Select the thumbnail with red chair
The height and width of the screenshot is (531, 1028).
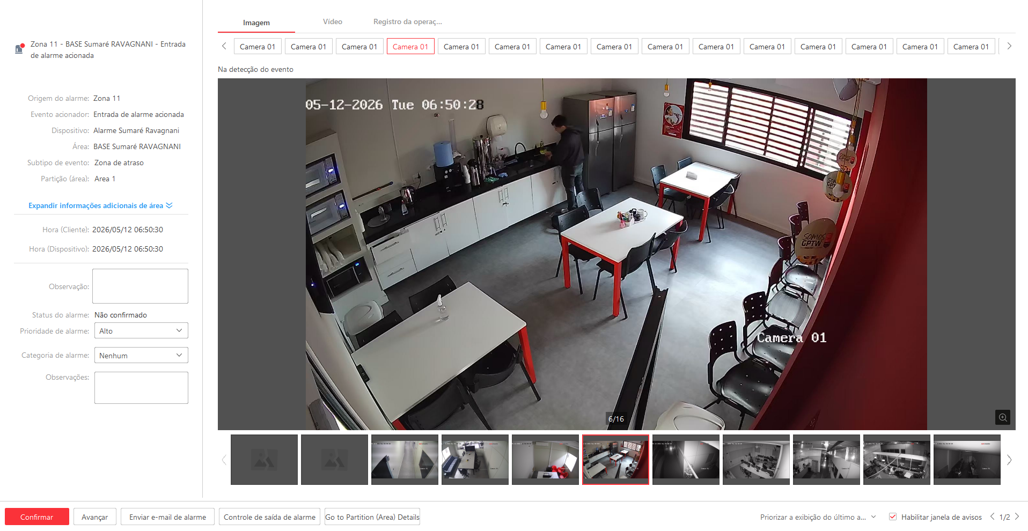coord(545,460)
